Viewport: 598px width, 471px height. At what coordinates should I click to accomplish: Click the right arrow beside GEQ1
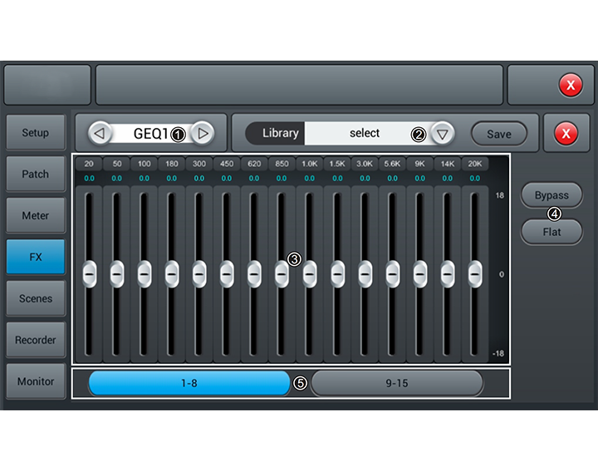click(x=201, y=133)
